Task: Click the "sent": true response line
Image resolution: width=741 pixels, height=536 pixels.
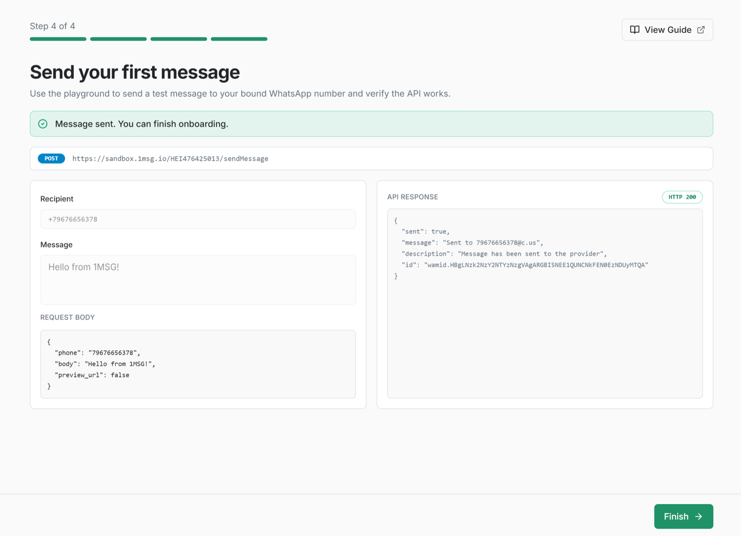Action: [426, 231]
